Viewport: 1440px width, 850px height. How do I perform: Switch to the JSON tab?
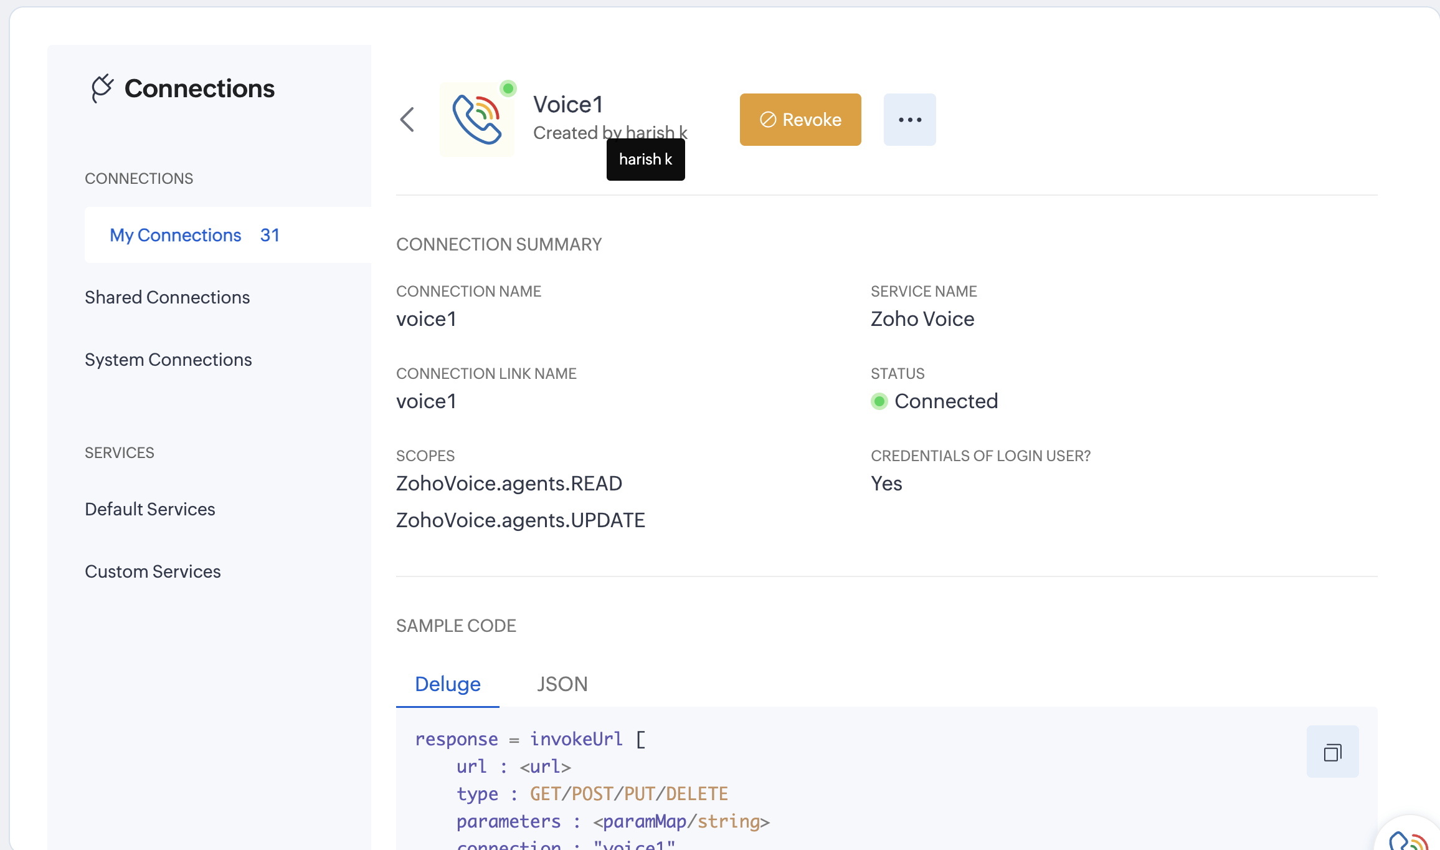562,684
